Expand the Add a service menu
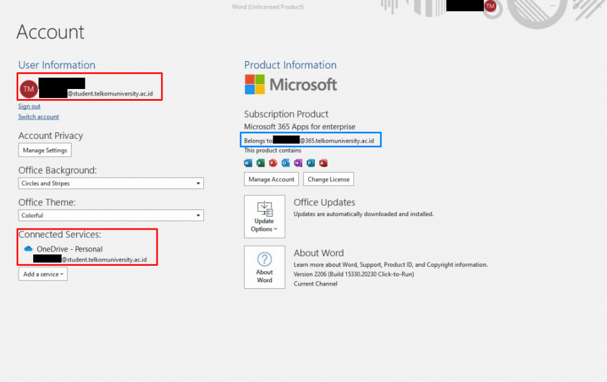607x382 pixels. [x=43, y=274]
